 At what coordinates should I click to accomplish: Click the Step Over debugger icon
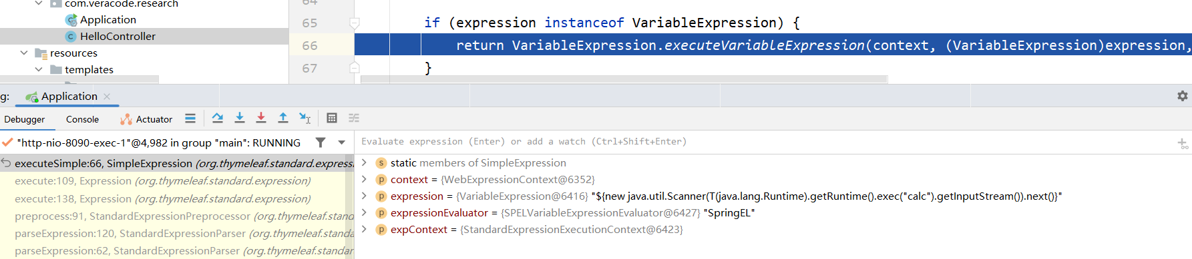coord(218,118)
